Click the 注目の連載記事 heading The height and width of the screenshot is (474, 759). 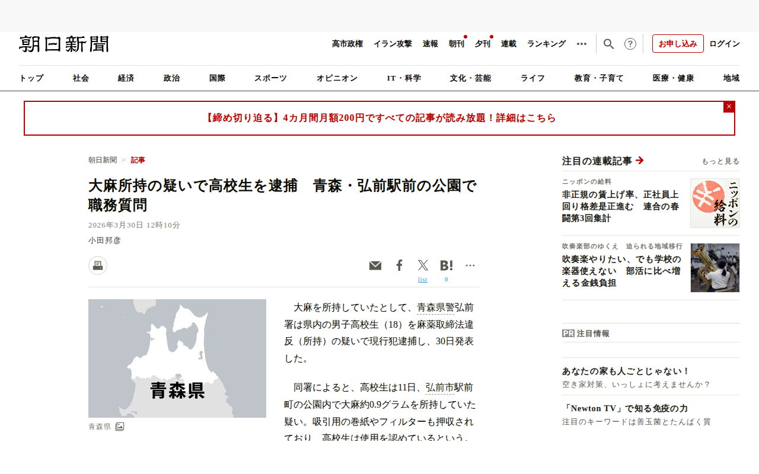click(x=597, y=161)
